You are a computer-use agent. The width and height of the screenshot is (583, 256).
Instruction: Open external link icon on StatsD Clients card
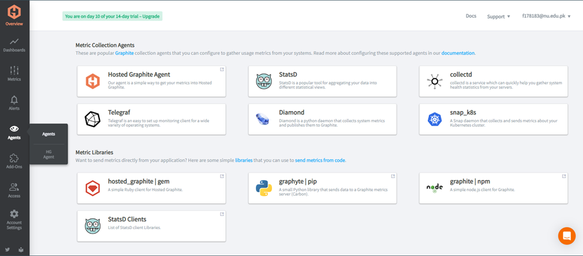pos(222,214)
